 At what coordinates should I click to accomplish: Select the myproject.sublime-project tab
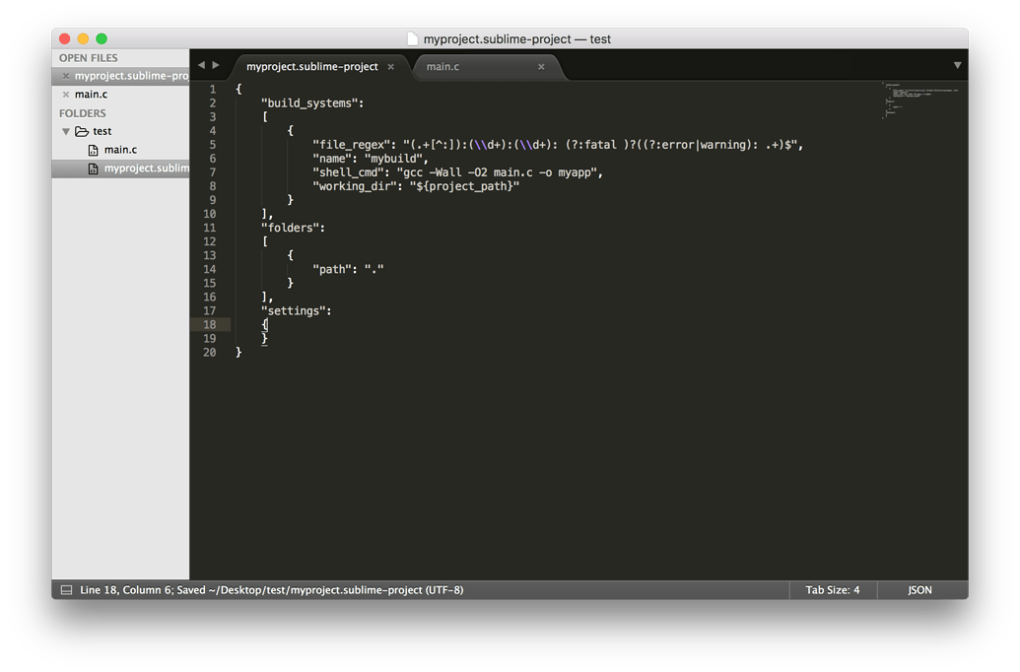(x=310, y=66)
